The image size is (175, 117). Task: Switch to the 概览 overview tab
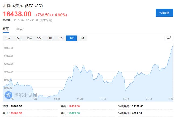click(6, 29)
